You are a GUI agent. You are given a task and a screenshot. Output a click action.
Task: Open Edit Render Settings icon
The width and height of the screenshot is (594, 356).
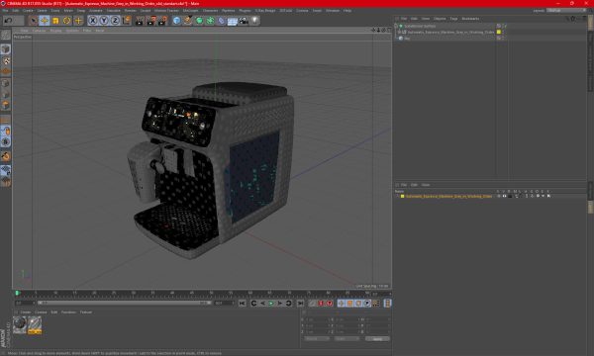pyautogui.click(x=162, y=21)
